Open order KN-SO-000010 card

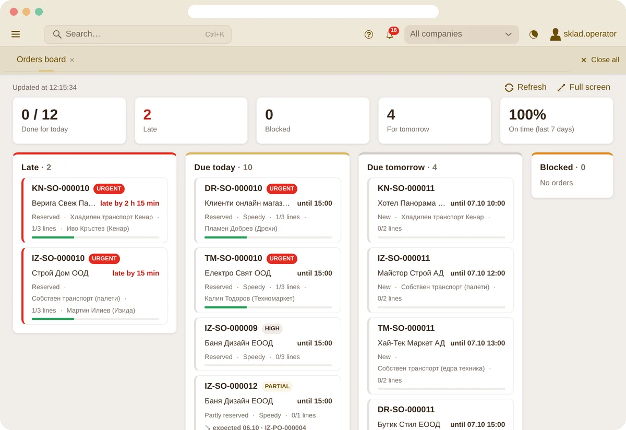click(95, 210)
